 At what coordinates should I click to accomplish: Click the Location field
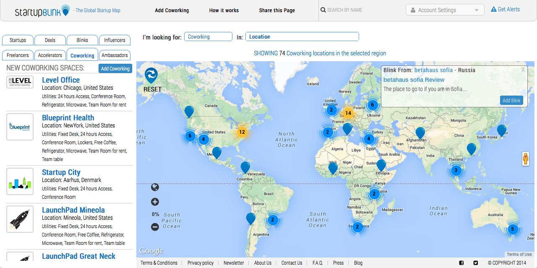click(302, 37)
